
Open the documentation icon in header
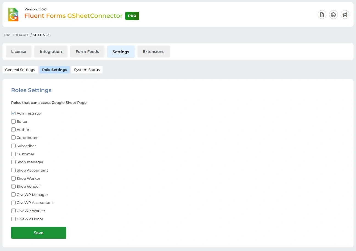[x=322, y=15]
